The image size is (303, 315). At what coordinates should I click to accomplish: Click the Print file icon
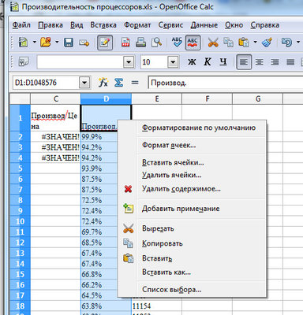140,43
